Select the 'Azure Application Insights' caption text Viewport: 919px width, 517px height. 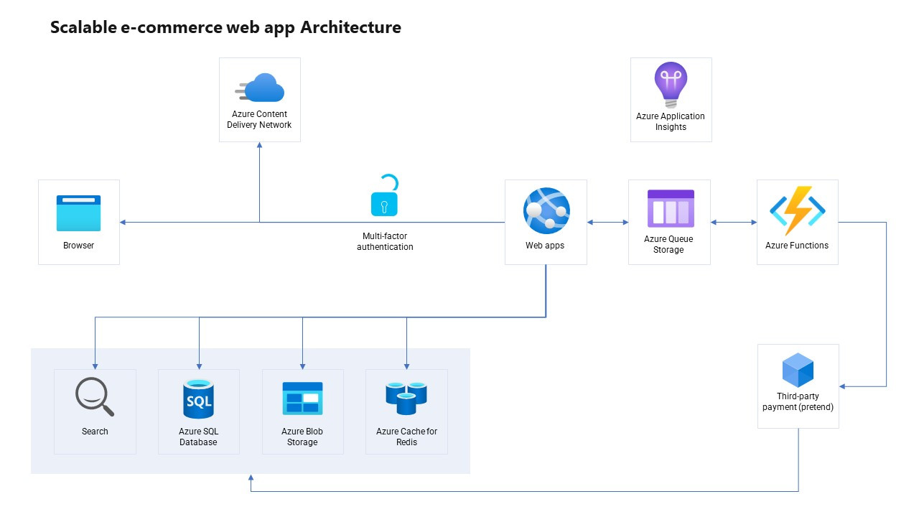pos(671,121)
